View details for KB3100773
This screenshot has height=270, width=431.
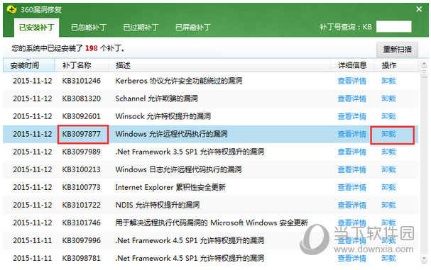[x=352, y=187]
